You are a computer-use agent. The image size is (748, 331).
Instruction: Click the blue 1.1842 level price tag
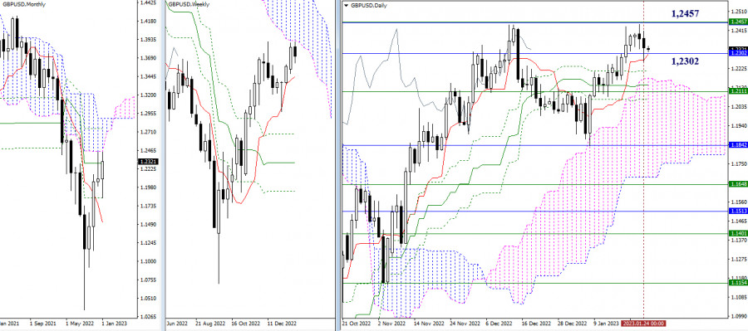(739, 145)
